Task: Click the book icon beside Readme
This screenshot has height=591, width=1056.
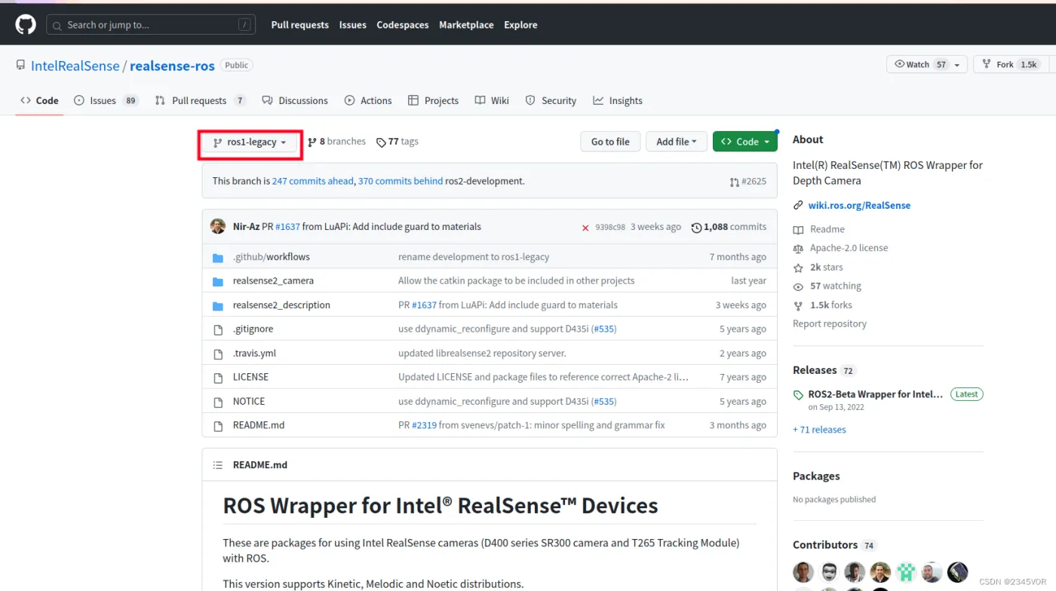Action: pos(798,230)
